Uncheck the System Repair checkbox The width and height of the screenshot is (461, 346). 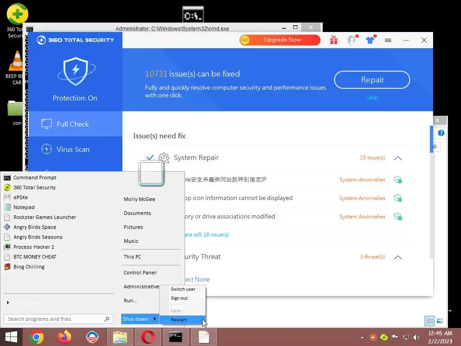(x=149, y=157)
